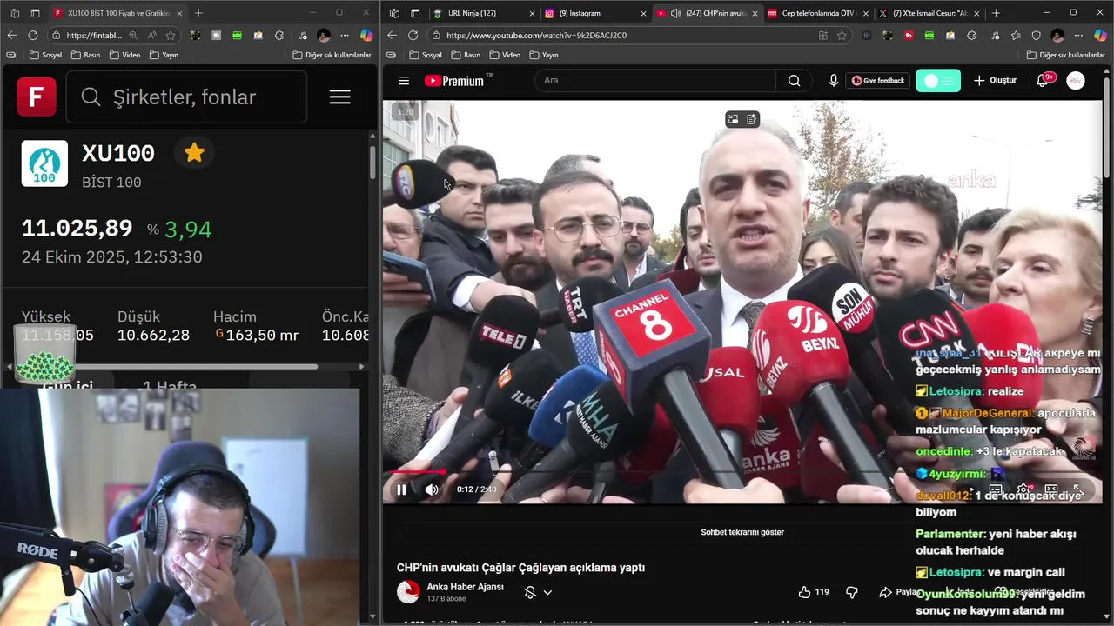
Task: Open YouTube guide hamburger menu
Action: coord(404,80)
